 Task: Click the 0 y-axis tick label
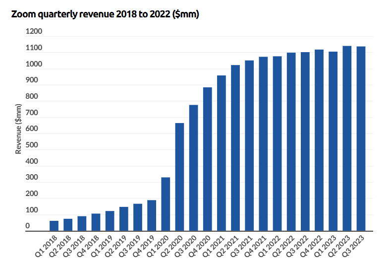coord(28,226)
